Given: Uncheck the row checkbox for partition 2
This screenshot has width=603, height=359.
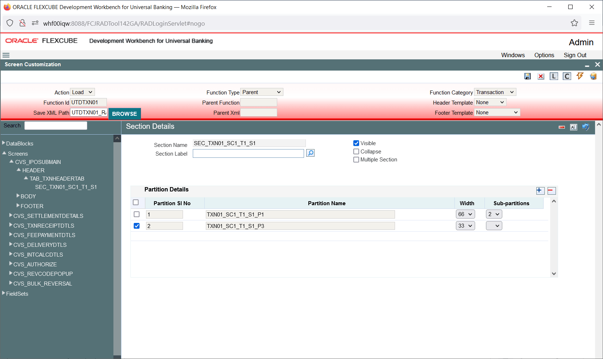Looking at the screenshot, I should click(137, 226).
